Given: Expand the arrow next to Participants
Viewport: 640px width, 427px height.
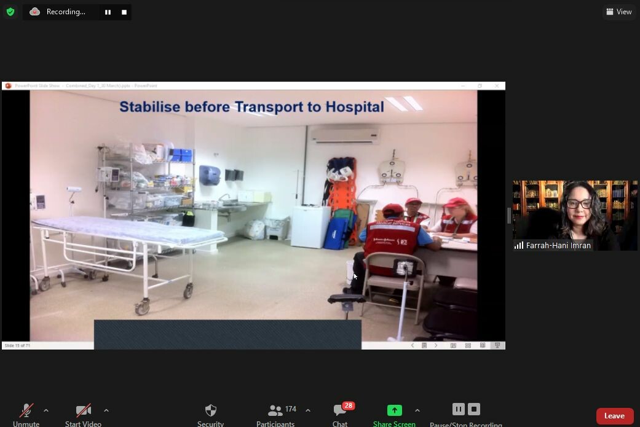Looking at the screenshot, I should [x=308, y=410].
